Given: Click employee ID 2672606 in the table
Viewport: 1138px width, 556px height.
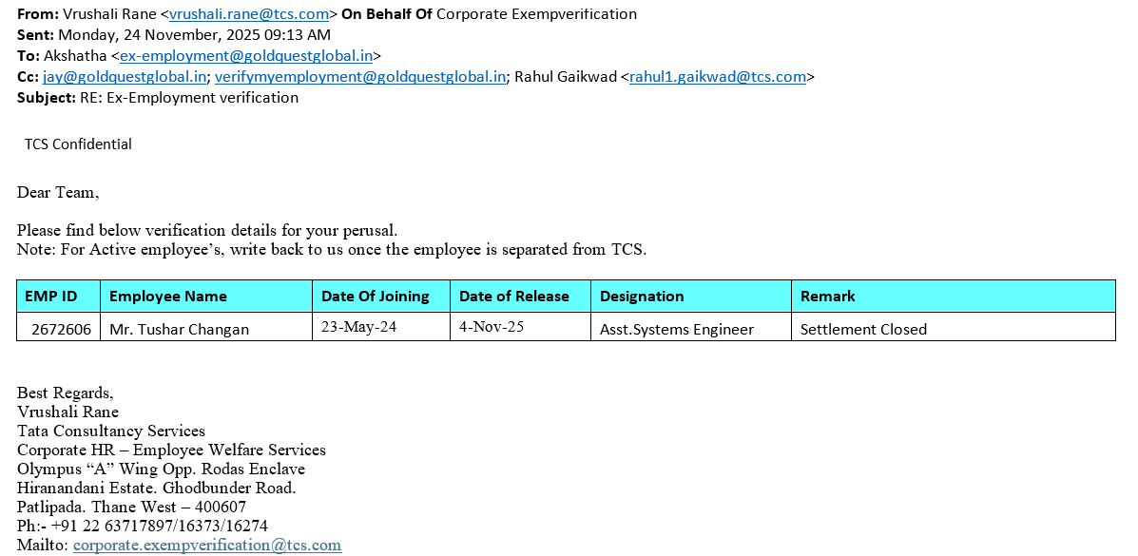Looking at the screenshot, I should pyautogui.click(x=62, y=330).
